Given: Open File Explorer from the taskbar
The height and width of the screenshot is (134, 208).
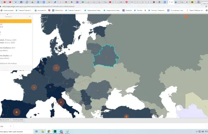Looking at the screenshot, I should (43, 132).
